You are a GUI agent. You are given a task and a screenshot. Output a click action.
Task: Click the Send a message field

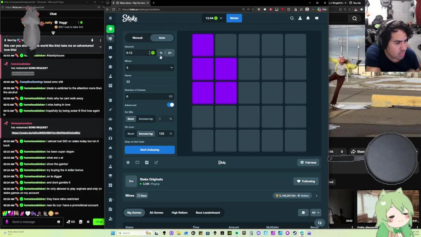point(33,222)
